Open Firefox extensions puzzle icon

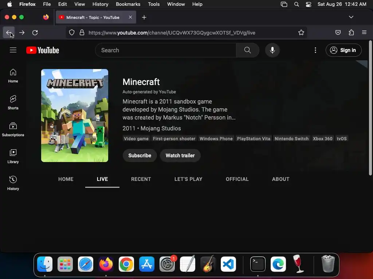351,32
